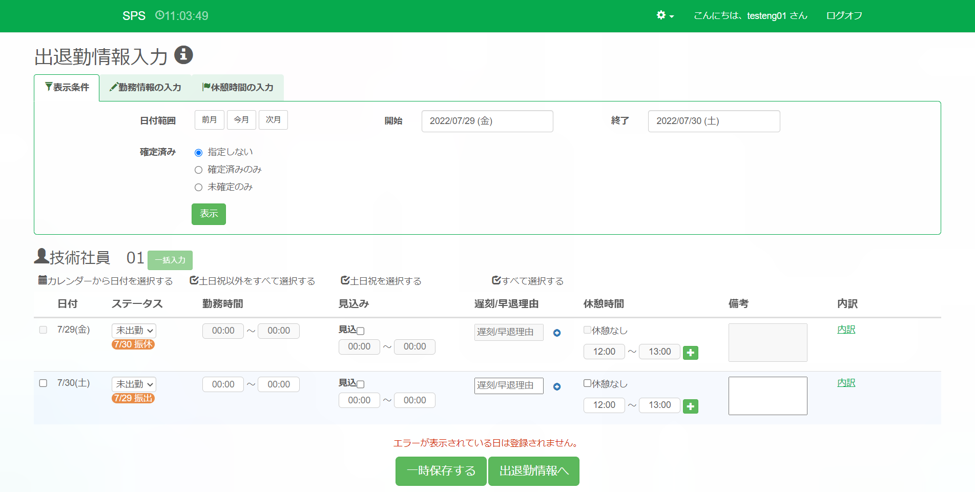Open the settings gear menu
Viewport: 975px width, 492px height.
(664, 15)
